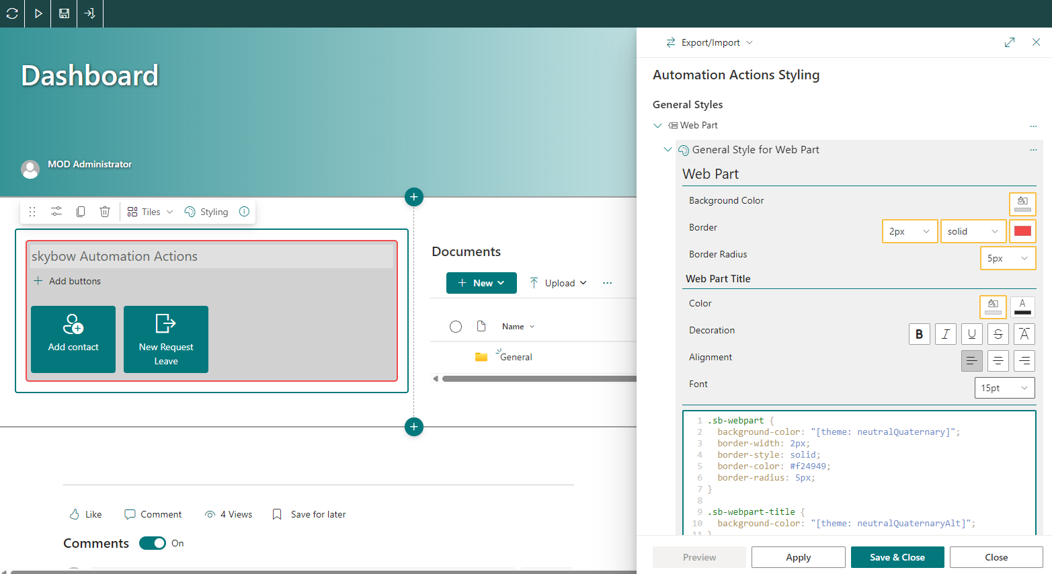The image size is (1052, 574).
Task: Open the border style solid dropdown
Action: (x=973, y=231)
